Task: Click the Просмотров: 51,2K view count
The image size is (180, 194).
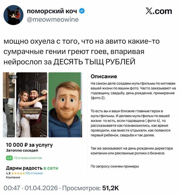Action: click(x=90, y=188)
